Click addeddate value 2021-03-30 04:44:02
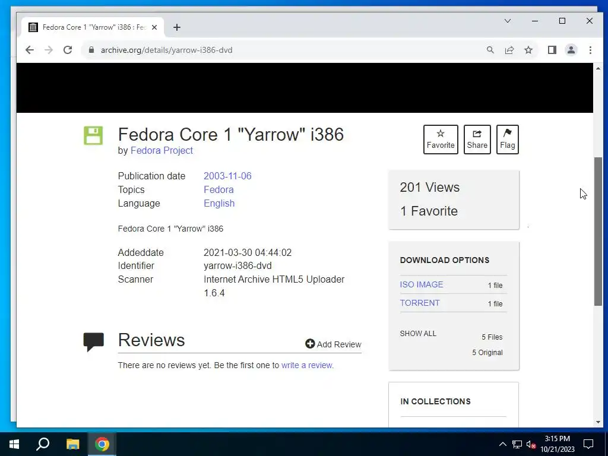 click(248, 252)
